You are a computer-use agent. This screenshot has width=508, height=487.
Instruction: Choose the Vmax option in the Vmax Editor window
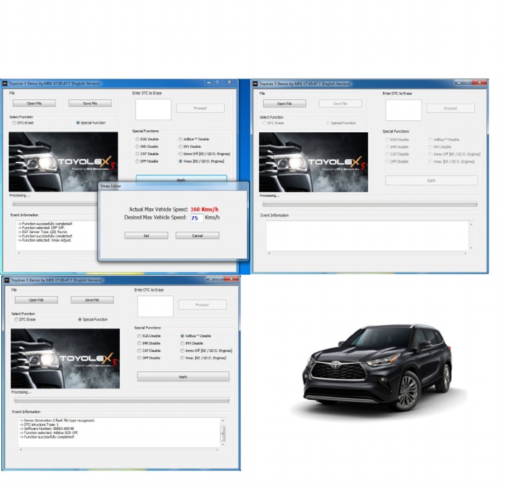tap(201, 161)
